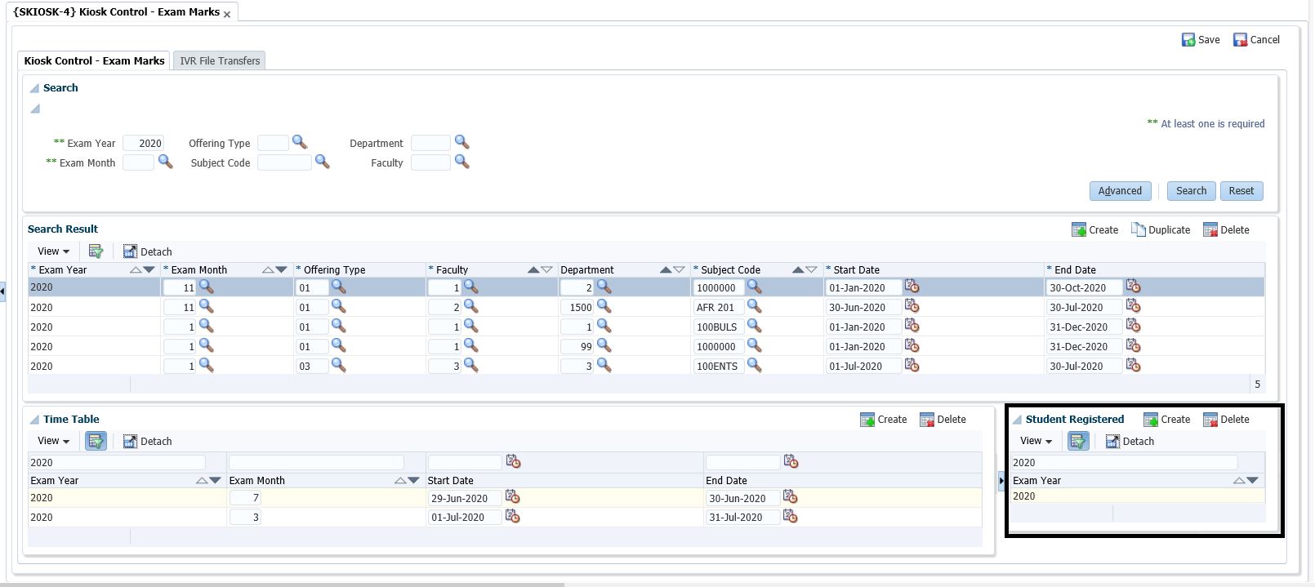Screen dimensions: 1315x587
Task: Open View menu in Search Result toolbar
Action: [53, 251]
